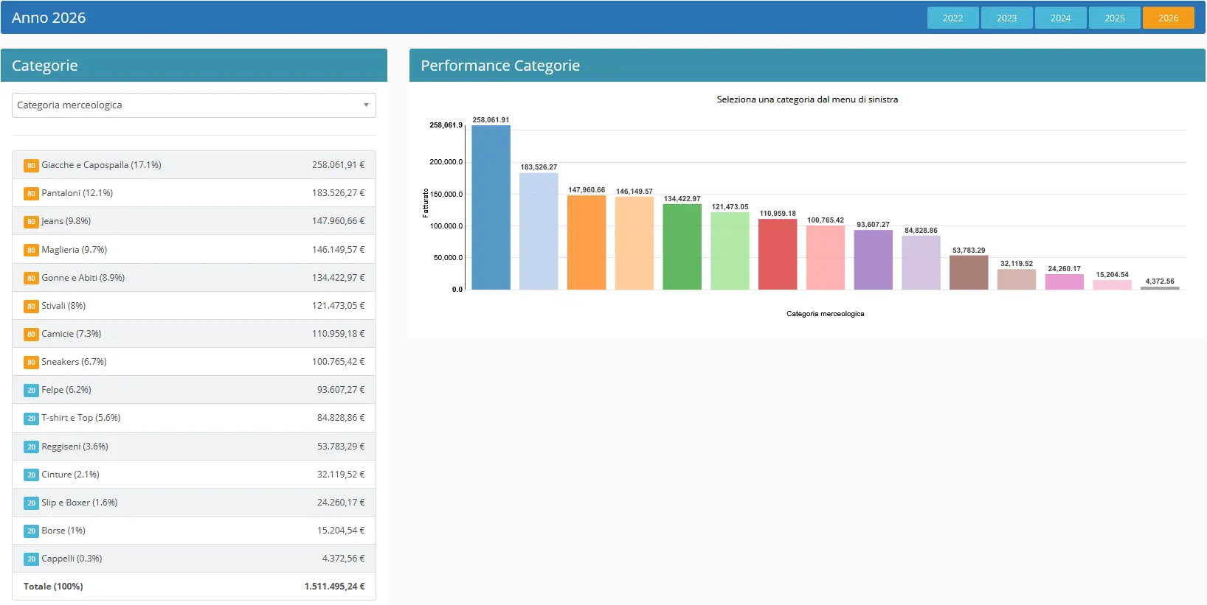Screen dimensions: 1207x605
Task: Select the Maglieria (9.7%) row
Action: (x=194, y=250)
